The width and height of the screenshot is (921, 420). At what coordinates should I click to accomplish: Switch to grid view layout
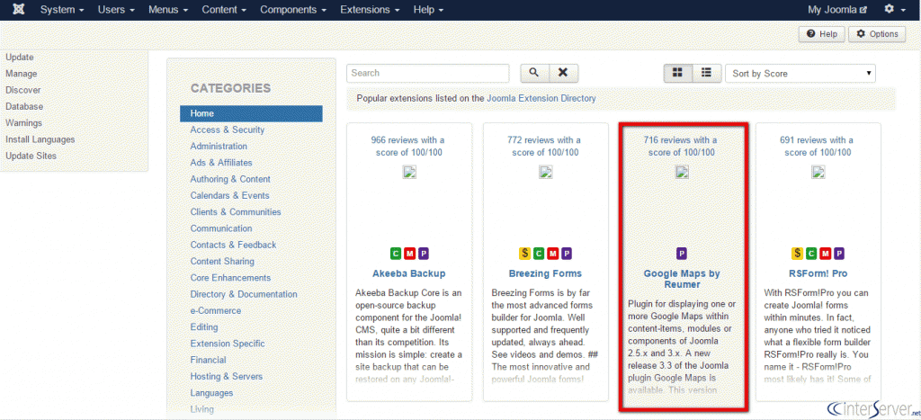point(678,73)
